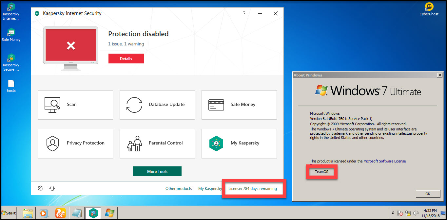Open the Other products link
447x220 pixels.
point(179,189)
